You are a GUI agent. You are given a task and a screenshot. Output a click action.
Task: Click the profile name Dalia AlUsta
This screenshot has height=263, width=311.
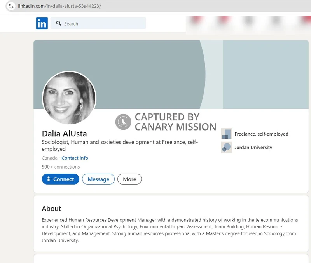(64, 134)
